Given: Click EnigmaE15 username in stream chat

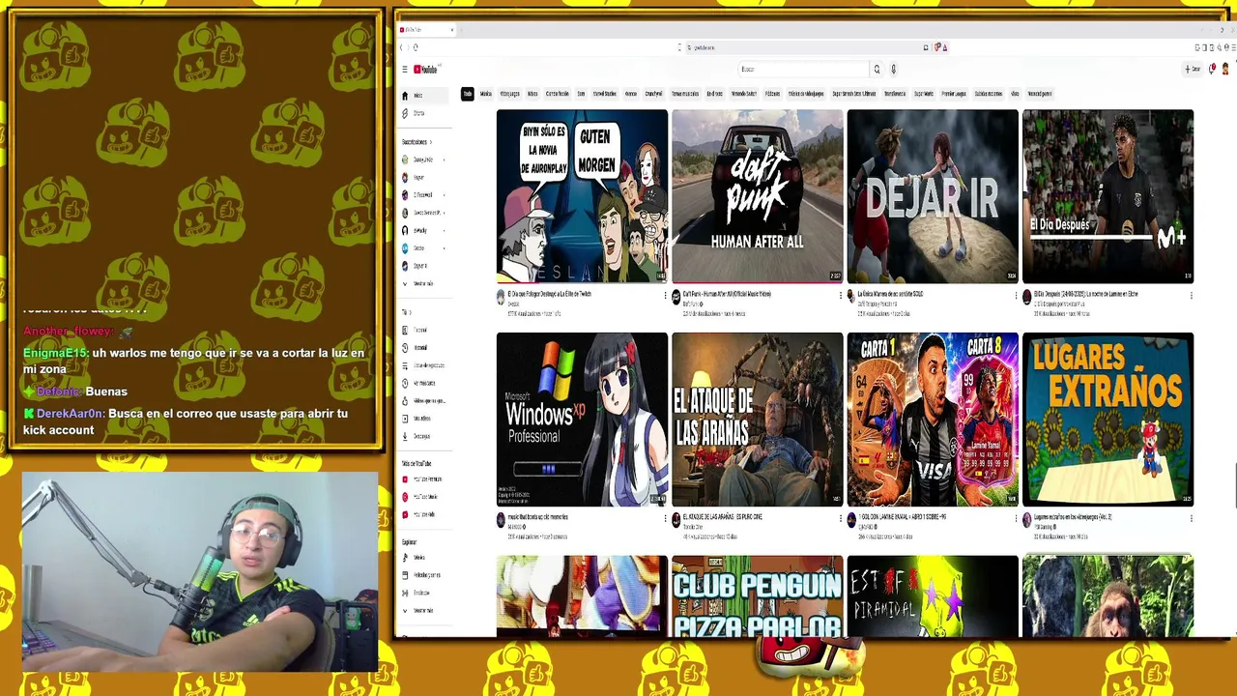Looking at the screenshot, I should point(56,354).
